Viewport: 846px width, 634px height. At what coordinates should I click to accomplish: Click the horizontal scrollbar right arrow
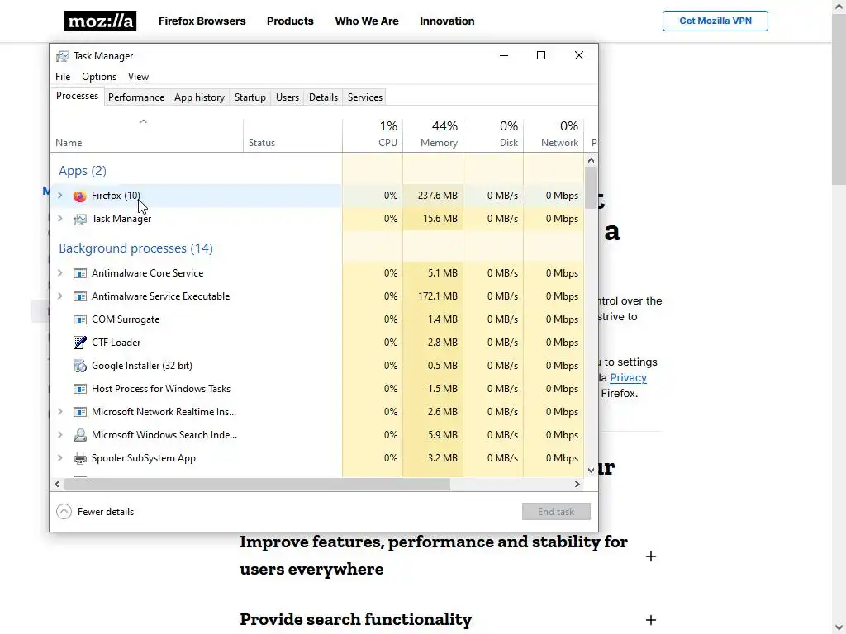click(x=577, y=484)
